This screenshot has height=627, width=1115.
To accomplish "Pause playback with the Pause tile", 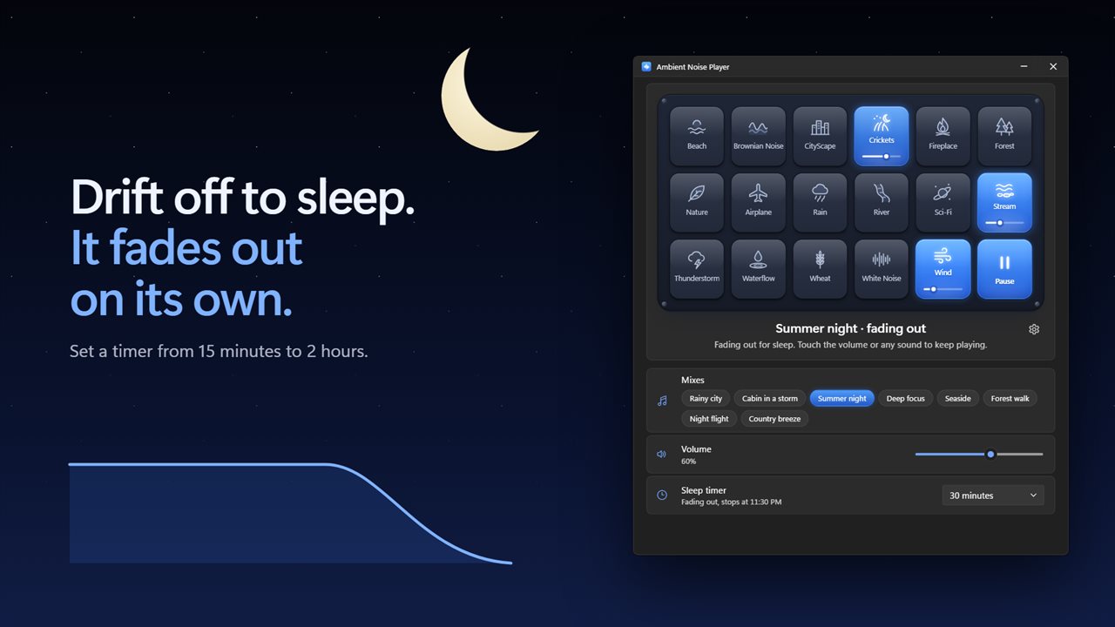I will [x=1004, y=268].
